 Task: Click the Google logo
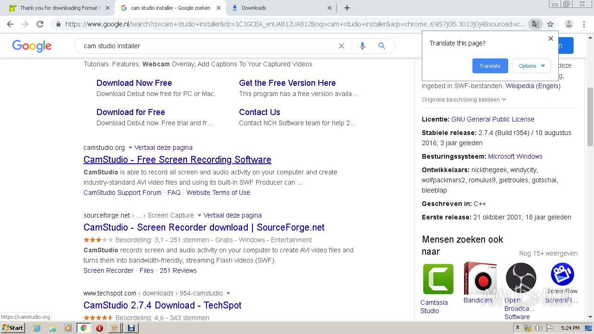click(x=32, y=46)
